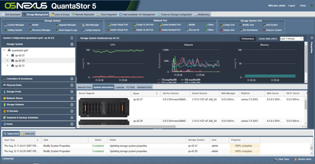Expand the S3 Buckets section
This screenshot has width=315, height=164.
coord(72,111)
